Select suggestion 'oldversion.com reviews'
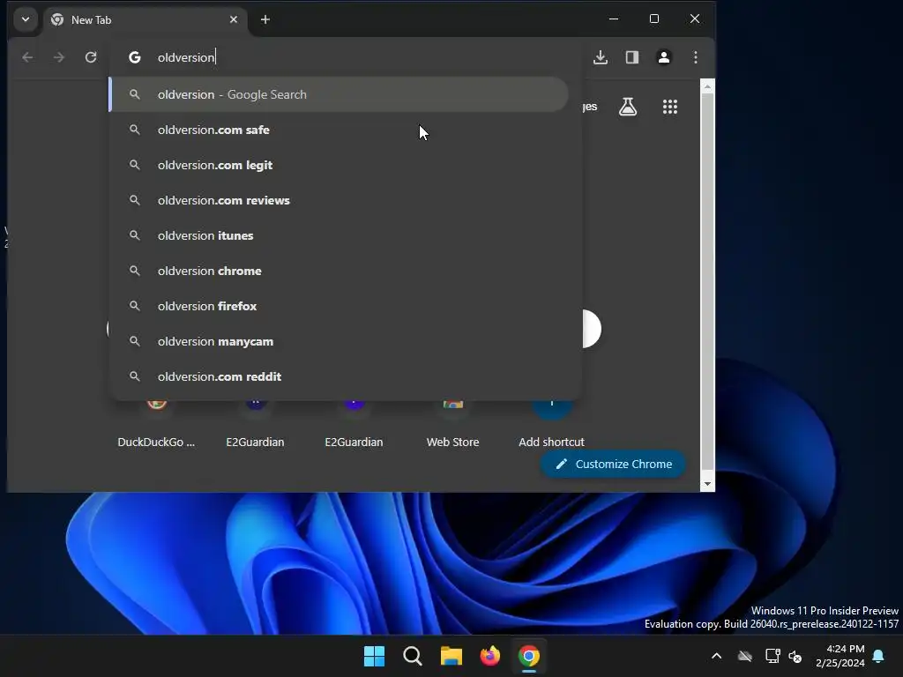This screenshot has height=677, width=903. (x=339, y=200)
